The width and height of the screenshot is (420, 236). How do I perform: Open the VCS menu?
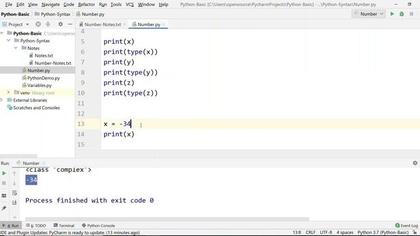[130, 5]
